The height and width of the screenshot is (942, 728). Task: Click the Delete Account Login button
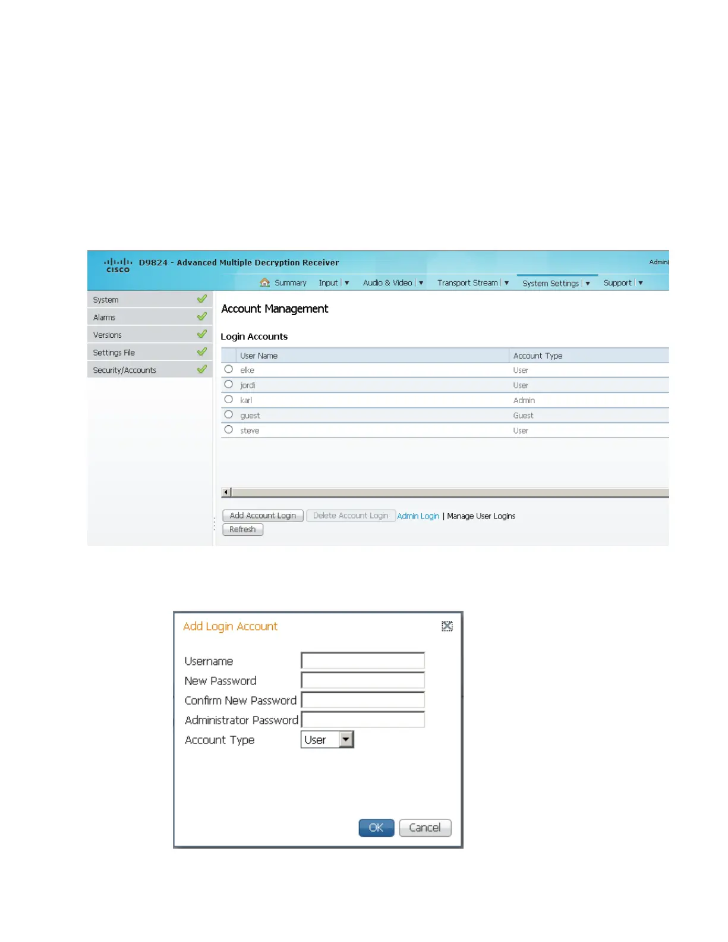[351, 516]
